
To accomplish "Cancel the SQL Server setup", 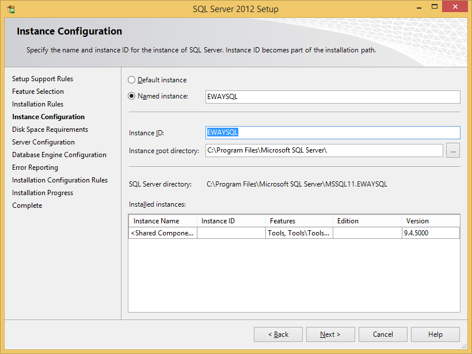I will click(x=383, y=334).
